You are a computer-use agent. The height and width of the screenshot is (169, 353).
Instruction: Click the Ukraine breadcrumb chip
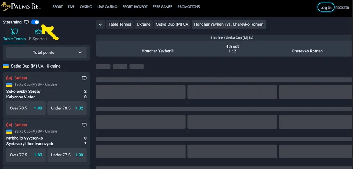pos(143,24)
